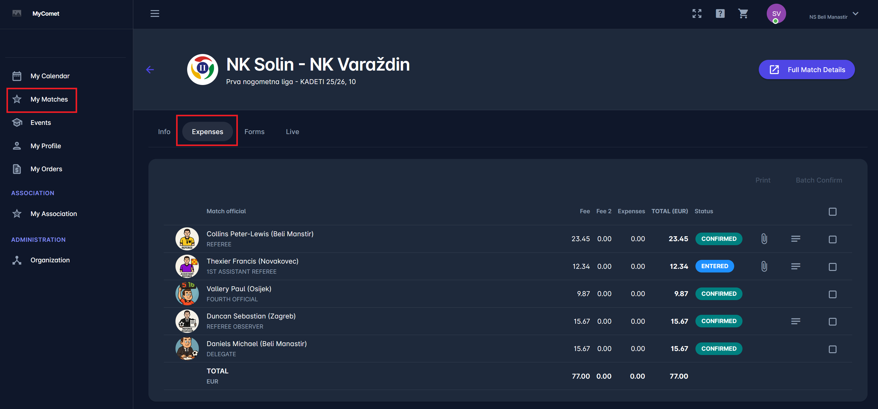Open the help question mark icon
This screenshot has width=878, height=409.
720,14
